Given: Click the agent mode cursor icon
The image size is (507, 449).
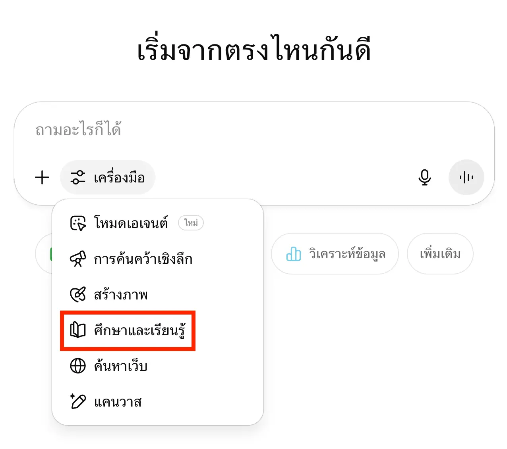Looking at the screenshot, I should pyautogui.click(x=78, y=223).
